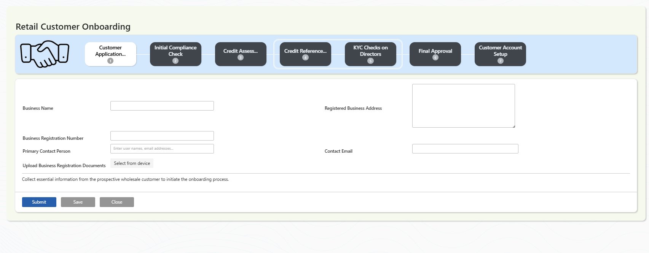Image resolution: width=649 pixels, height=253 pixels.
Task: Click the handshake logo icon
Action: click(45, 54)
